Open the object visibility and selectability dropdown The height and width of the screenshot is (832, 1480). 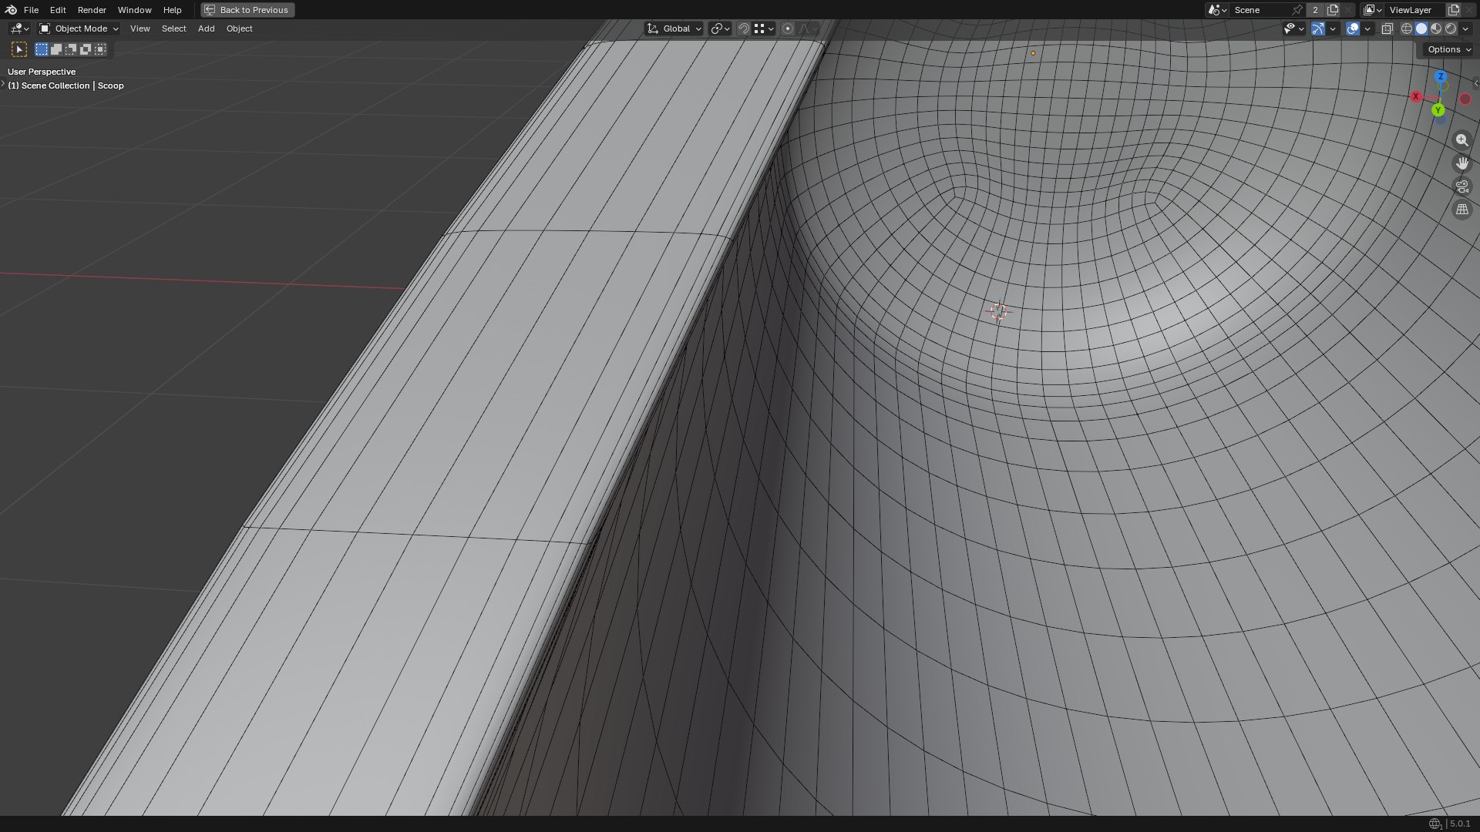[1294, 29]
